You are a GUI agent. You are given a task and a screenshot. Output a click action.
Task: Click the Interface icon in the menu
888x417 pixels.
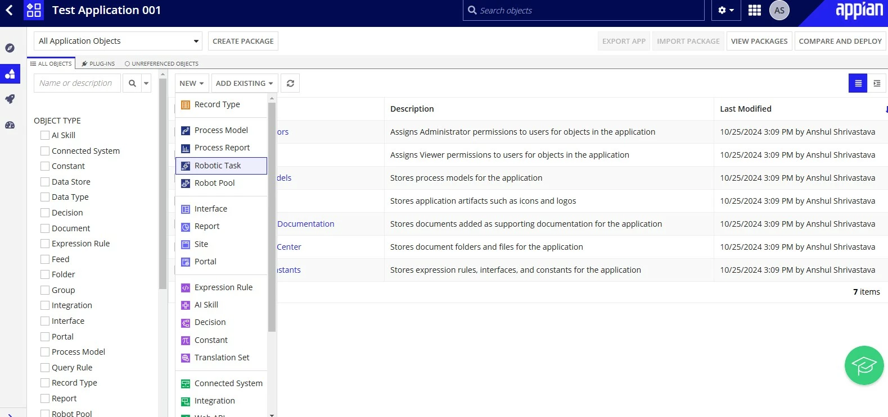tap(186, 209)
